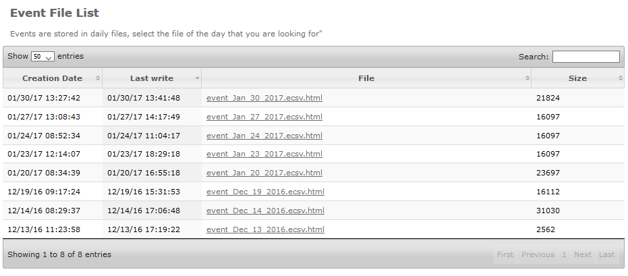
Task: Click the Previous page button
Action: click(x=538, y=255)
